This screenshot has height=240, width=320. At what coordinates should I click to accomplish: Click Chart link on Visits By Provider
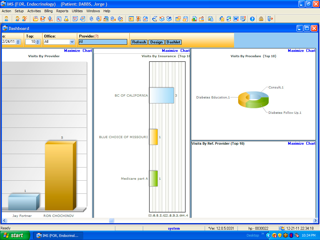87,51
